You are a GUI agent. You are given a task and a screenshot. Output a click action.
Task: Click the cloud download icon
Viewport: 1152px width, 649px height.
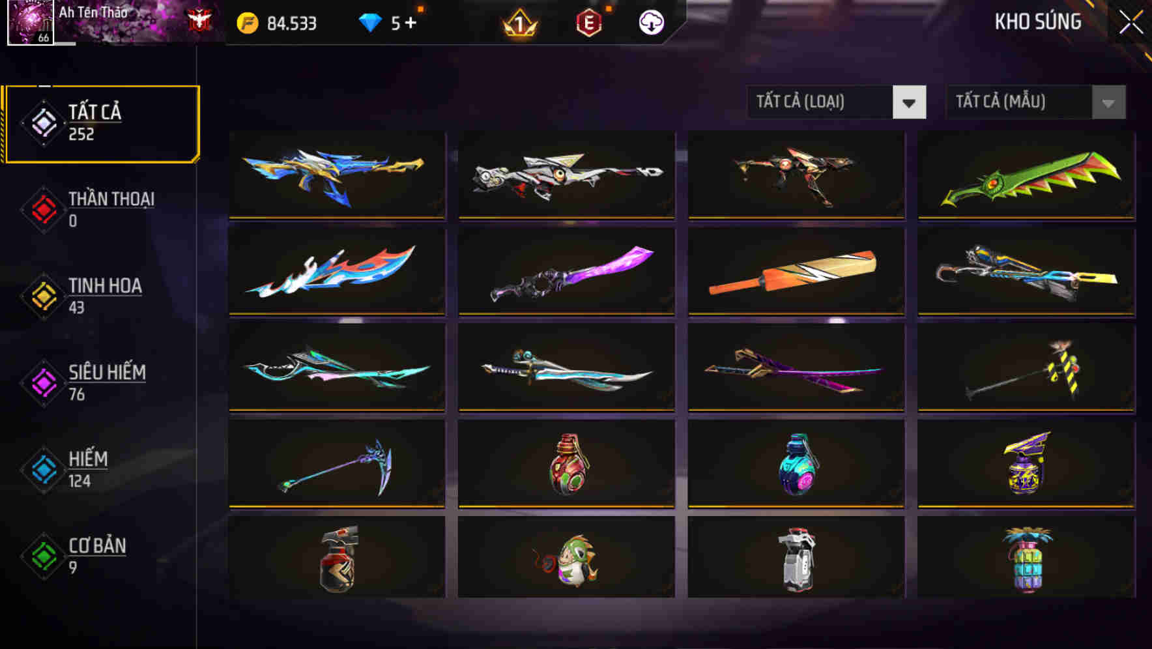pyautogui.click(x=651, y=23)
